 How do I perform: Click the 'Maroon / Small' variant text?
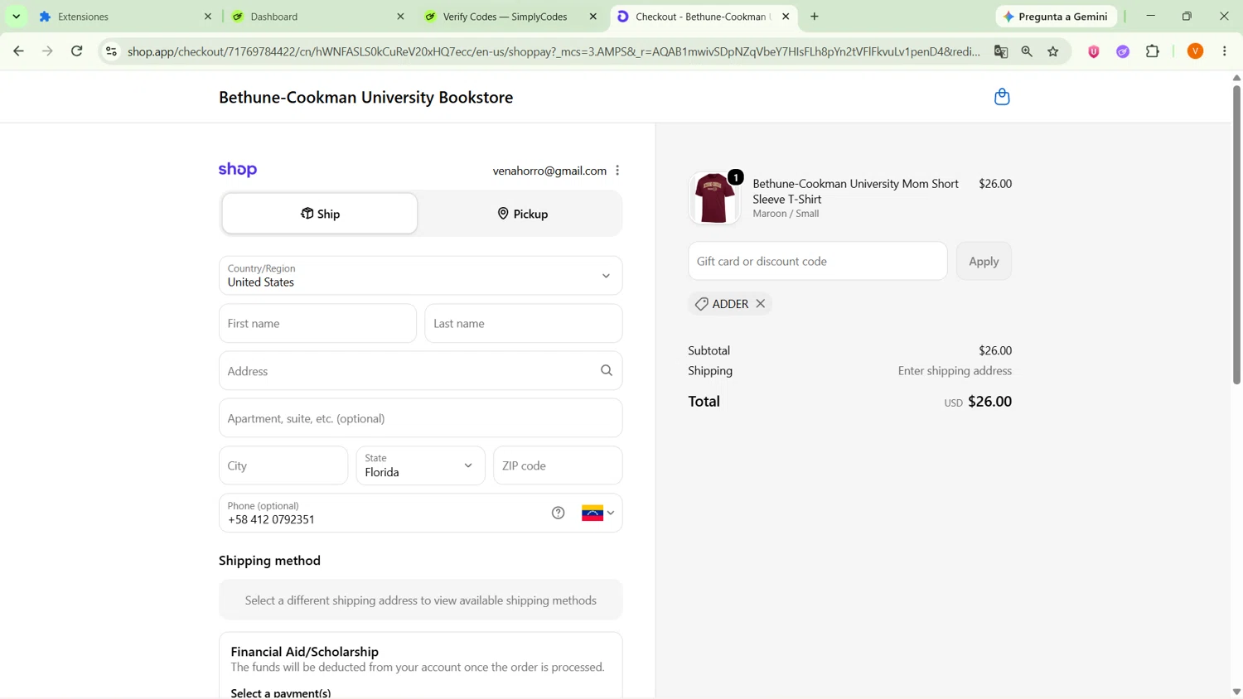786,214
